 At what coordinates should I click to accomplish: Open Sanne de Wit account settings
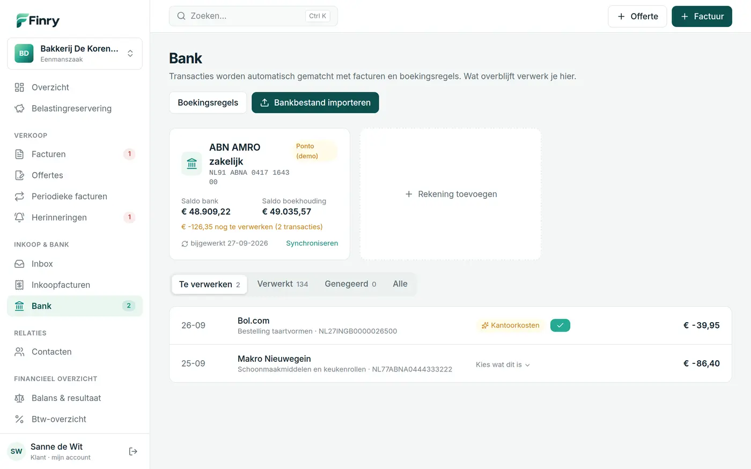61,451
